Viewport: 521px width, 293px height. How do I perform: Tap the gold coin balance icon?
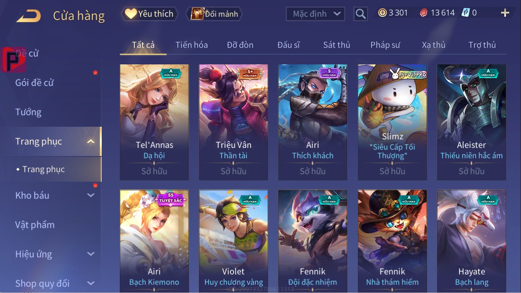point(382,13)
